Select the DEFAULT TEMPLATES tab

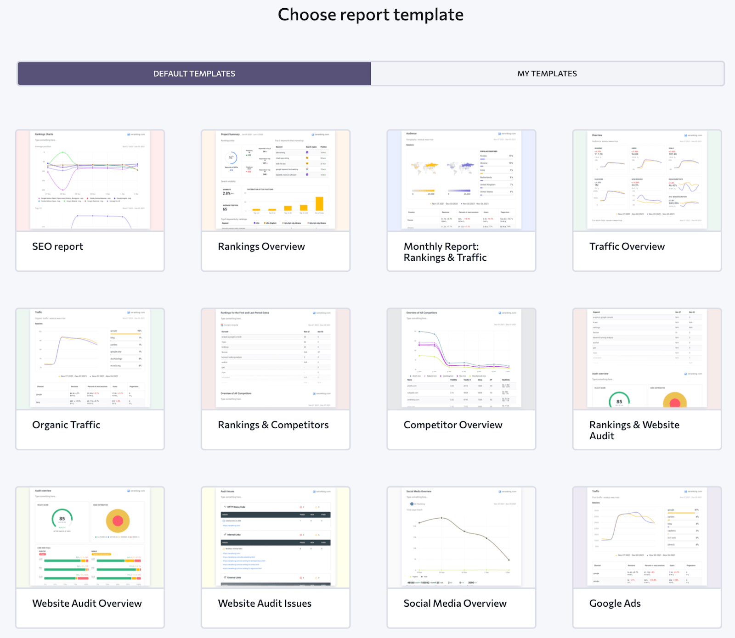point(193,73)
